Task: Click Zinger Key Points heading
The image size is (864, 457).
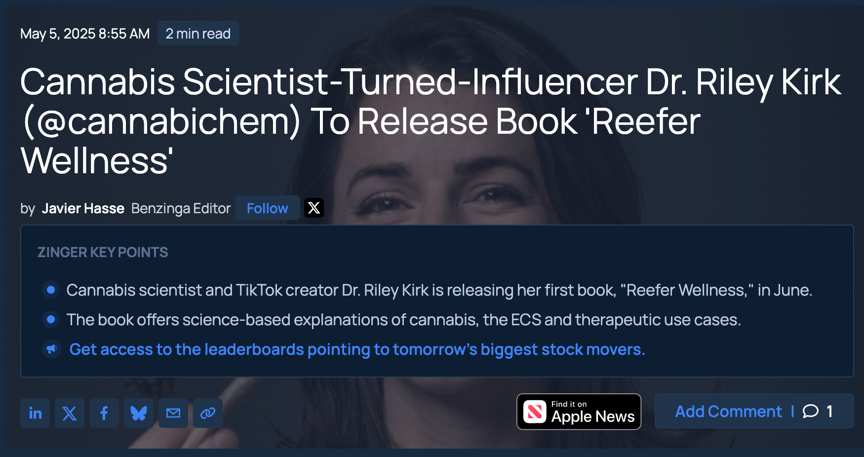Action: (x=103, y=252)
